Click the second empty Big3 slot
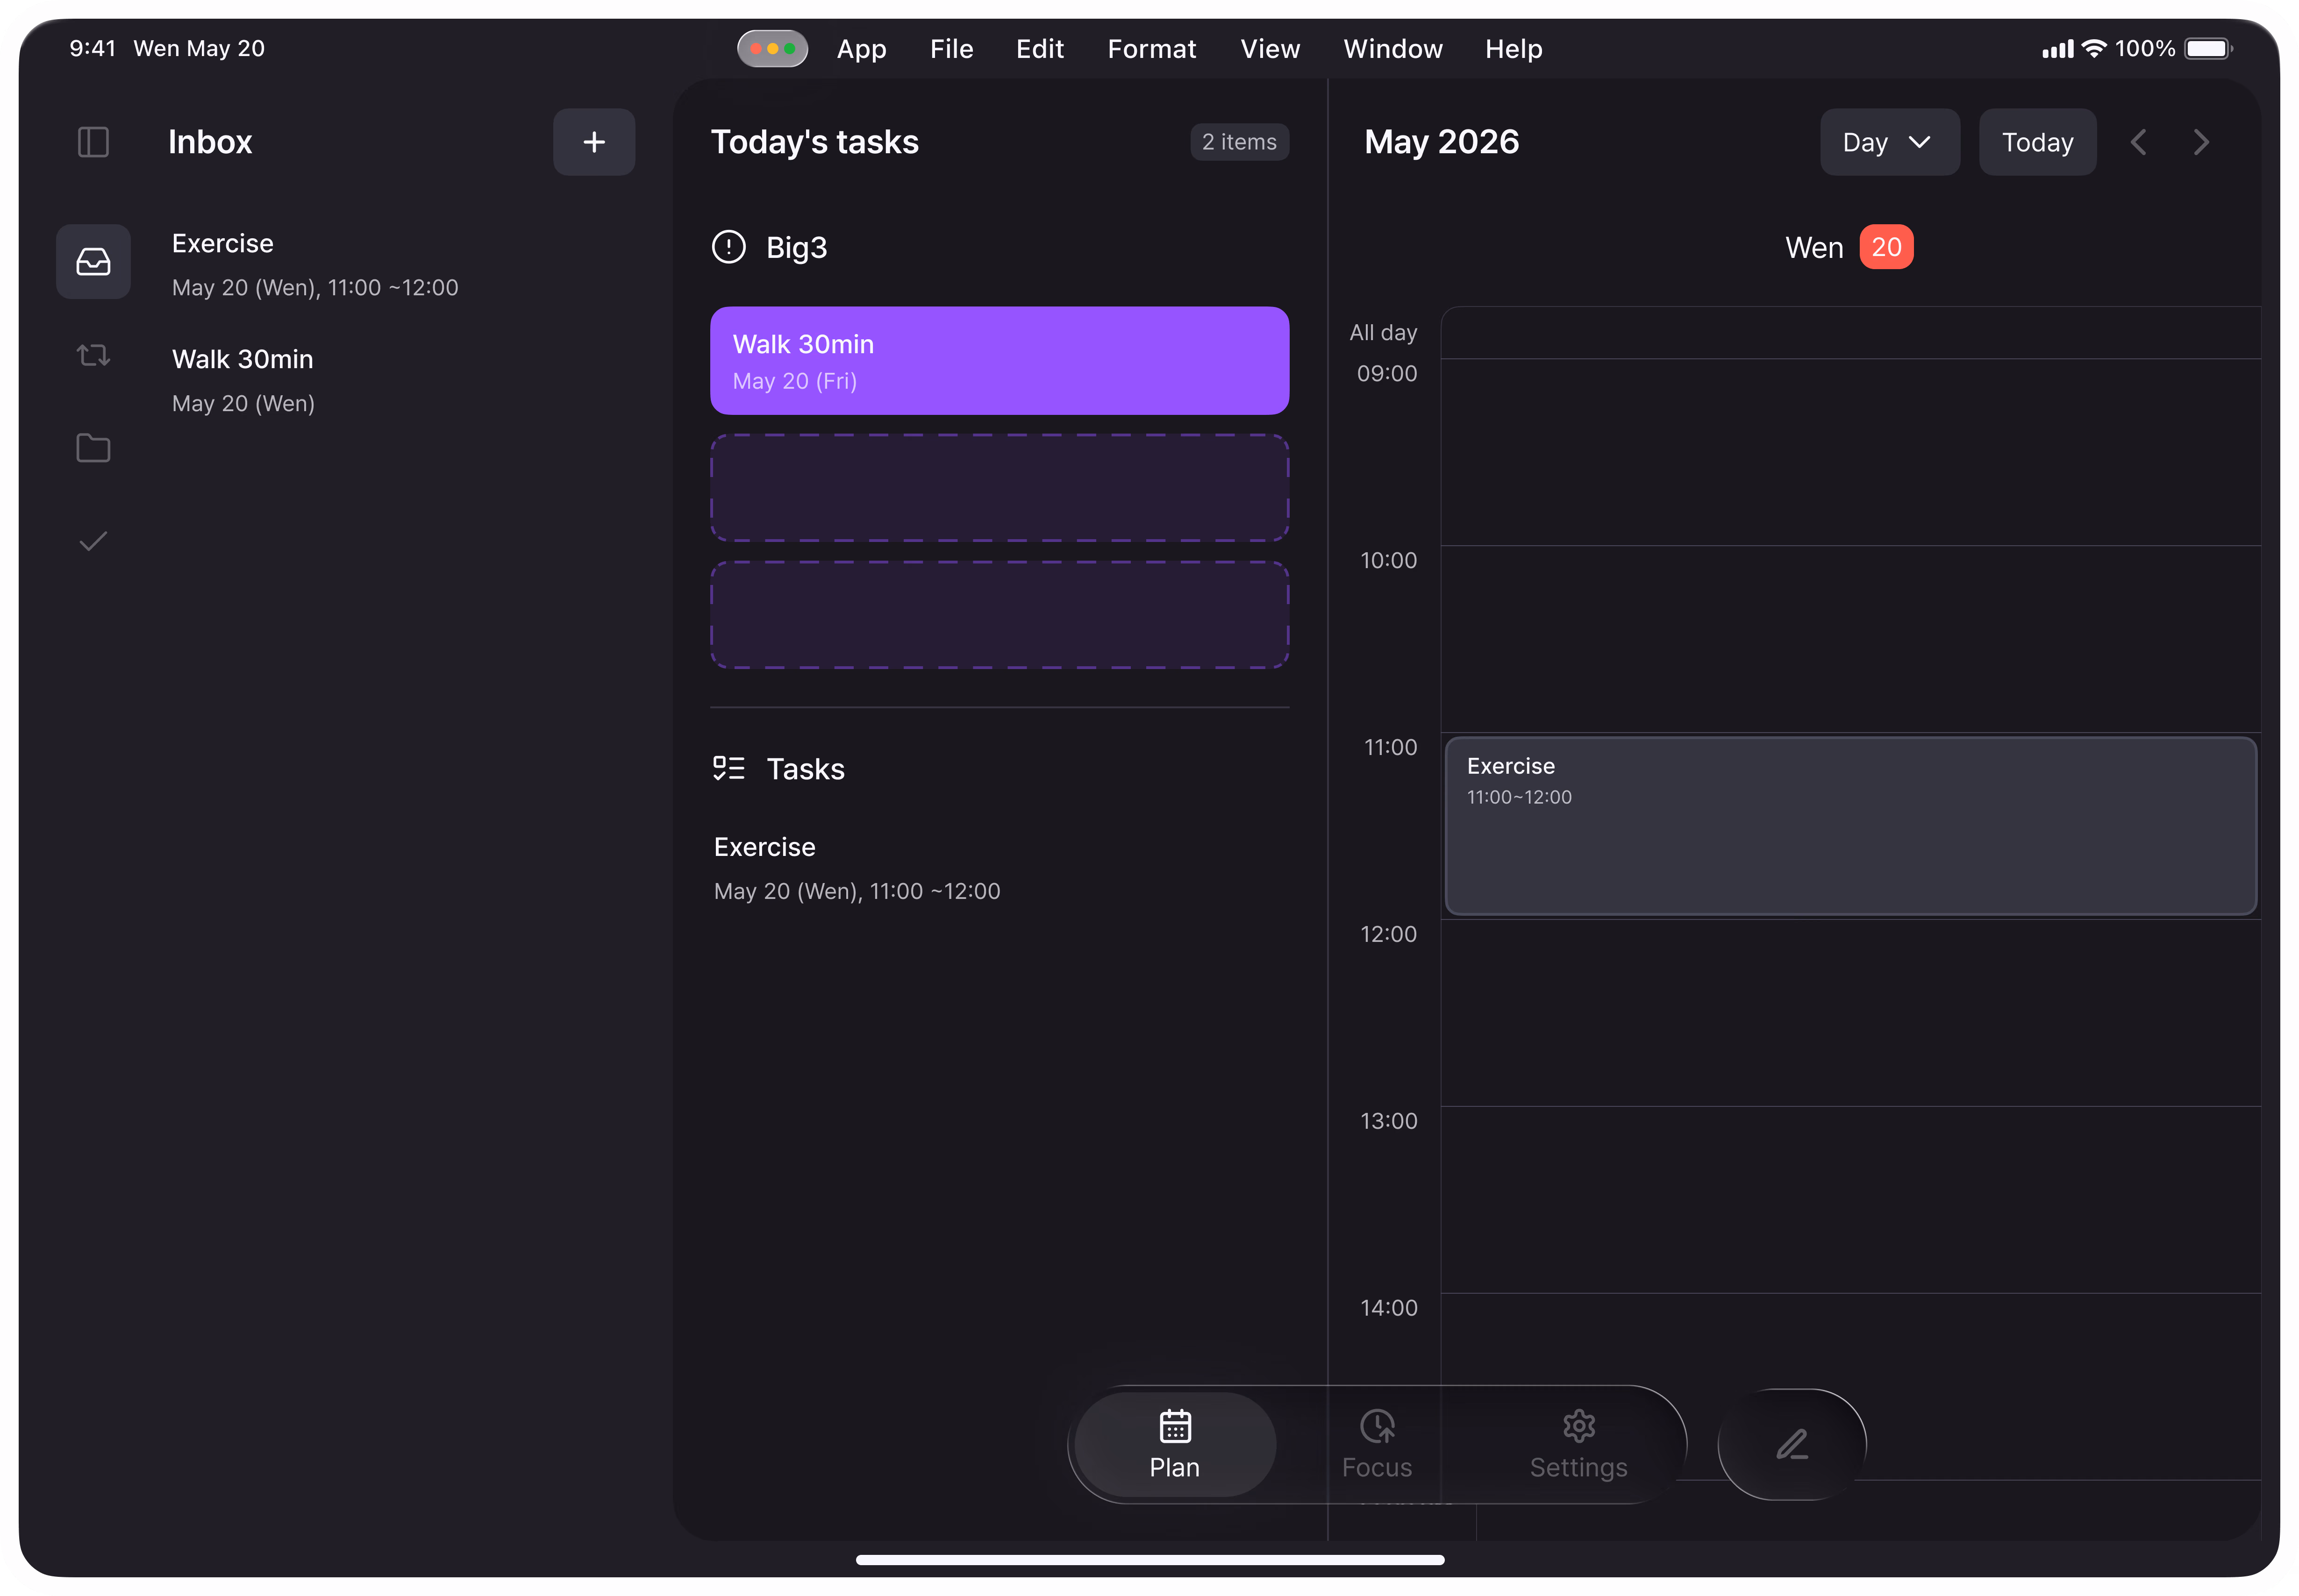 click(999, 615)
